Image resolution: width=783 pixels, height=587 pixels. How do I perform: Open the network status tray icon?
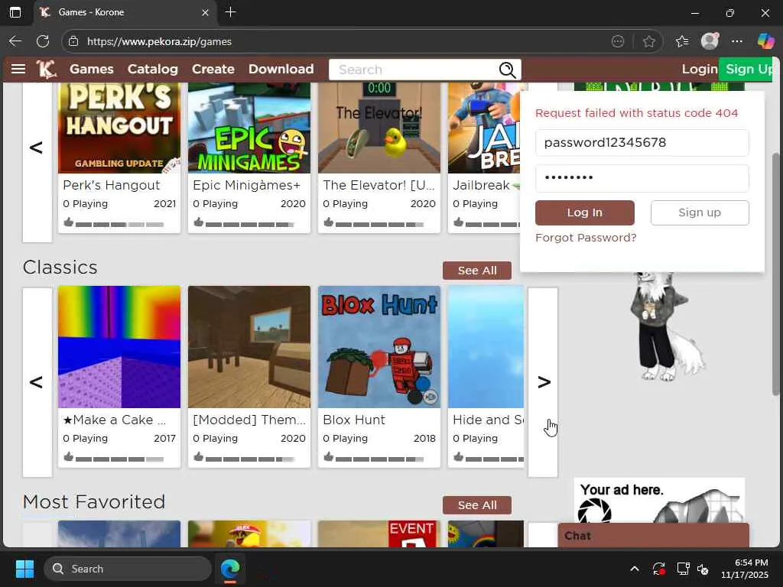pos(683,569)
